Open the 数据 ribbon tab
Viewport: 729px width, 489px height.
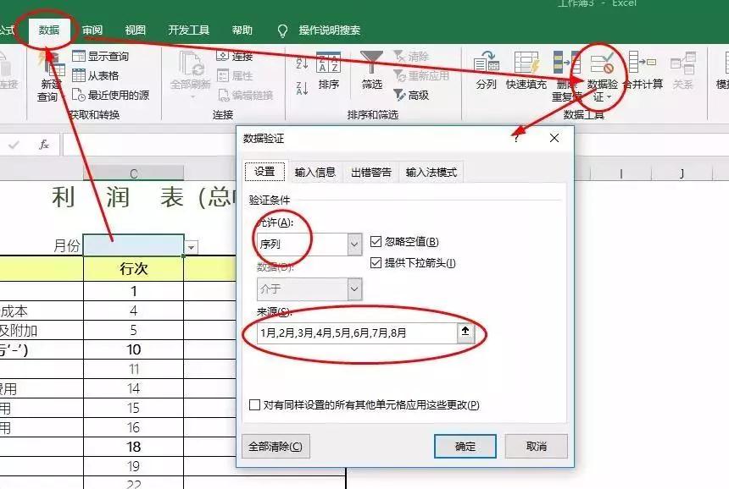[49, 30]
